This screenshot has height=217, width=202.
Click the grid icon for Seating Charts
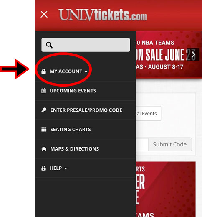pos(44,129)
